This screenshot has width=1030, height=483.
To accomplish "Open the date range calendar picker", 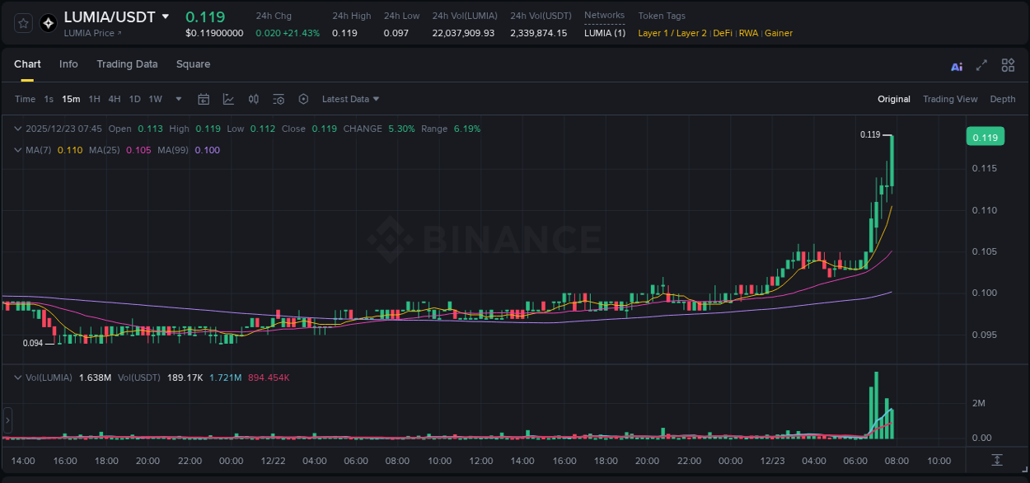I will tap(204, 99).
